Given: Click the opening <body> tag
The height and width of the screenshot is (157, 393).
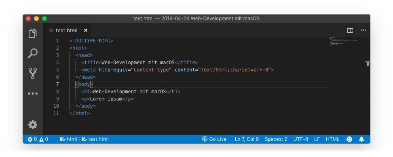Looking at the screenshot, I should point(84,84).
